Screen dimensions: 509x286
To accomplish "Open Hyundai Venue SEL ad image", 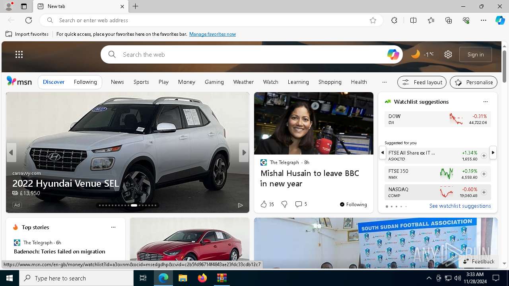I will pyautogui.click(x=128, y=153).
